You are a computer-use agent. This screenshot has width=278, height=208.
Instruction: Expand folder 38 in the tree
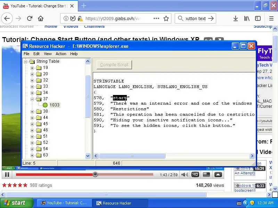tap(32, 112)
